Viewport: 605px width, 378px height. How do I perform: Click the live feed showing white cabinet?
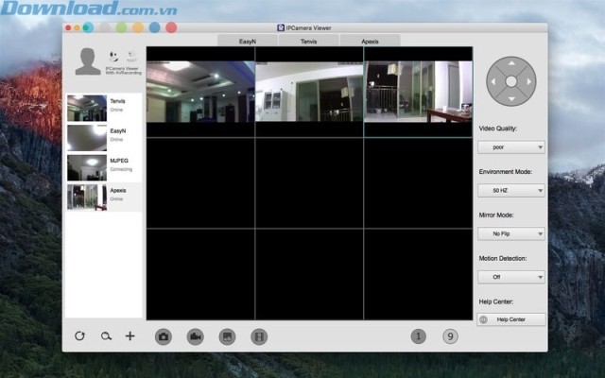coord(309,92)
